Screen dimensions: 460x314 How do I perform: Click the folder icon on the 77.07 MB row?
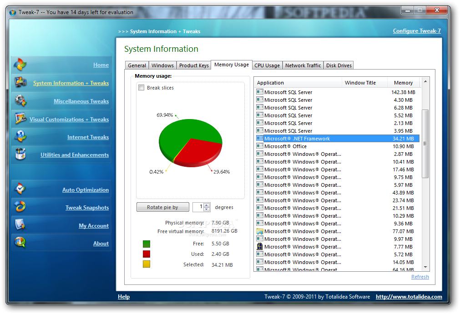[260, 231]
